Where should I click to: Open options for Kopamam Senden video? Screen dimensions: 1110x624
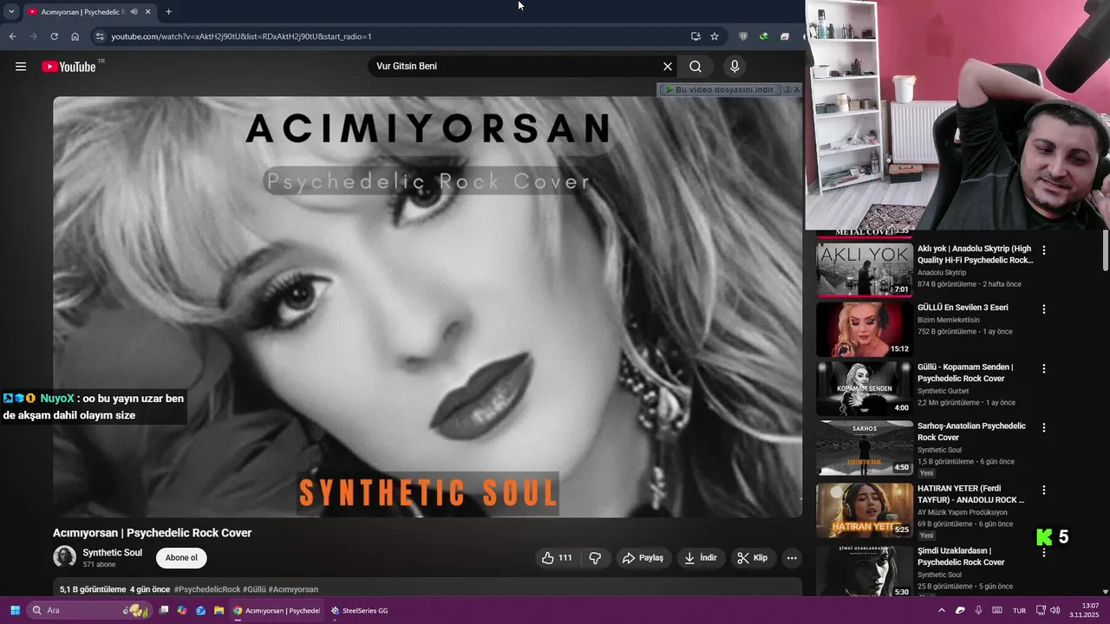click(1044, 368)
